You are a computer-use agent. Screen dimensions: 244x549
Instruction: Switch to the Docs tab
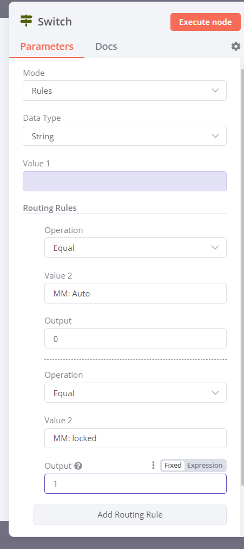[106, 47]
